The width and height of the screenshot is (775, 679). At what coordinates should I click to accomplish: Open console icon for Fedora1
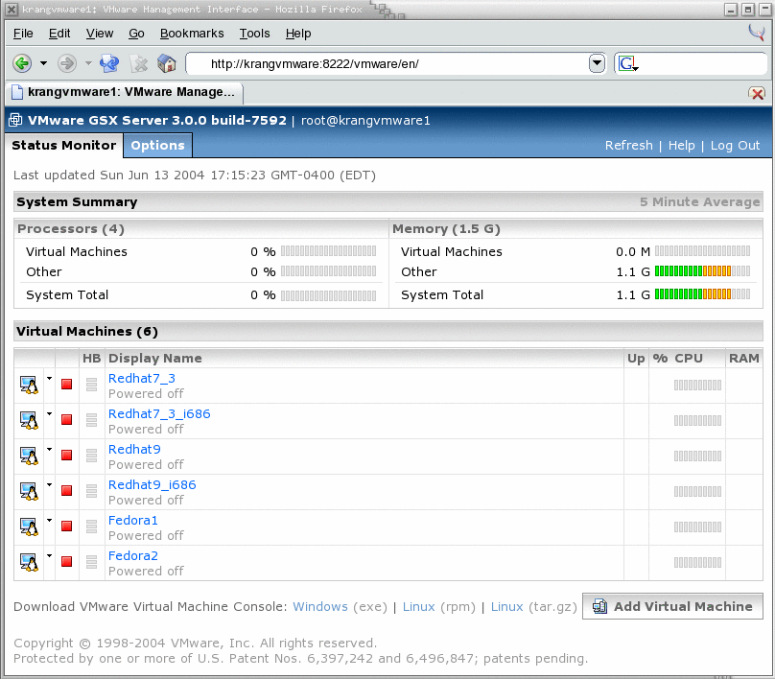pyautogui.click(x=29, y=527)
